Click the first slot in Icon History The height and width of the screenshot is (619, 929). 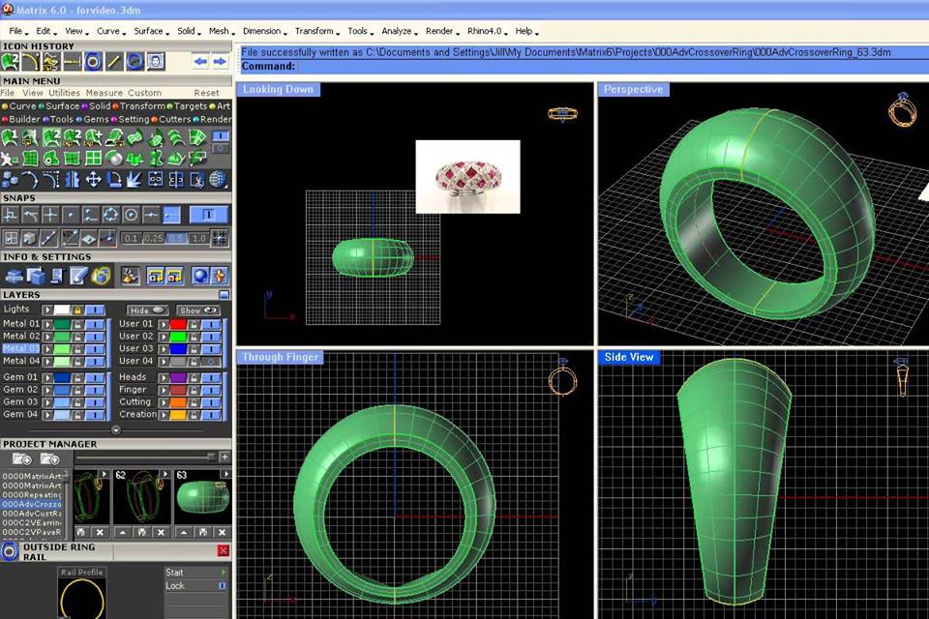tap(8, 61)
